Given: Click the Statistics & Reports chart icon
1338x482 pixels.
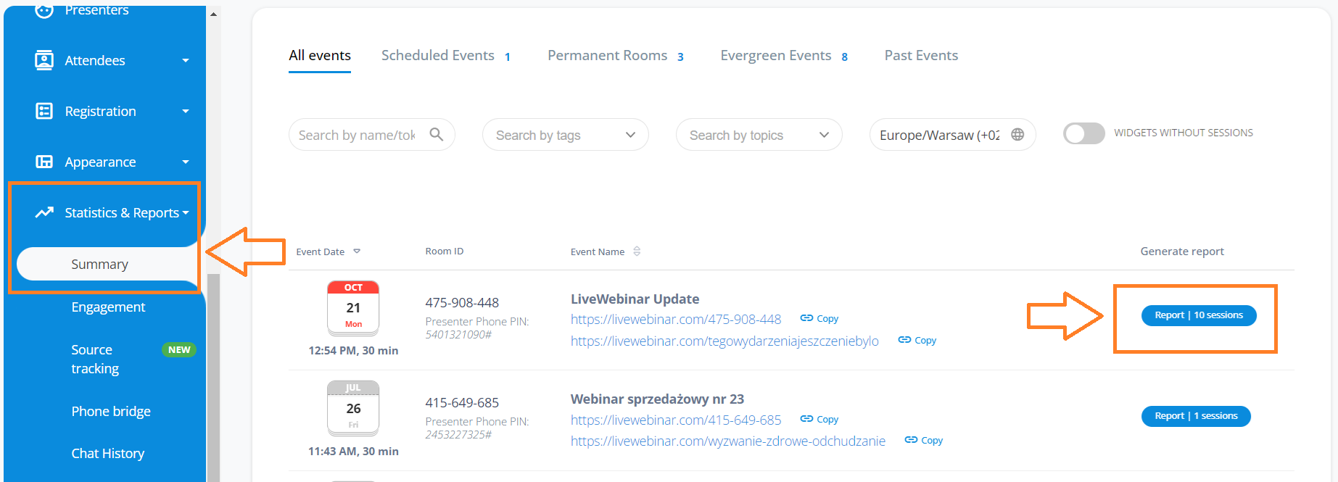Looking at the screenshot, I should click(44, 212).
